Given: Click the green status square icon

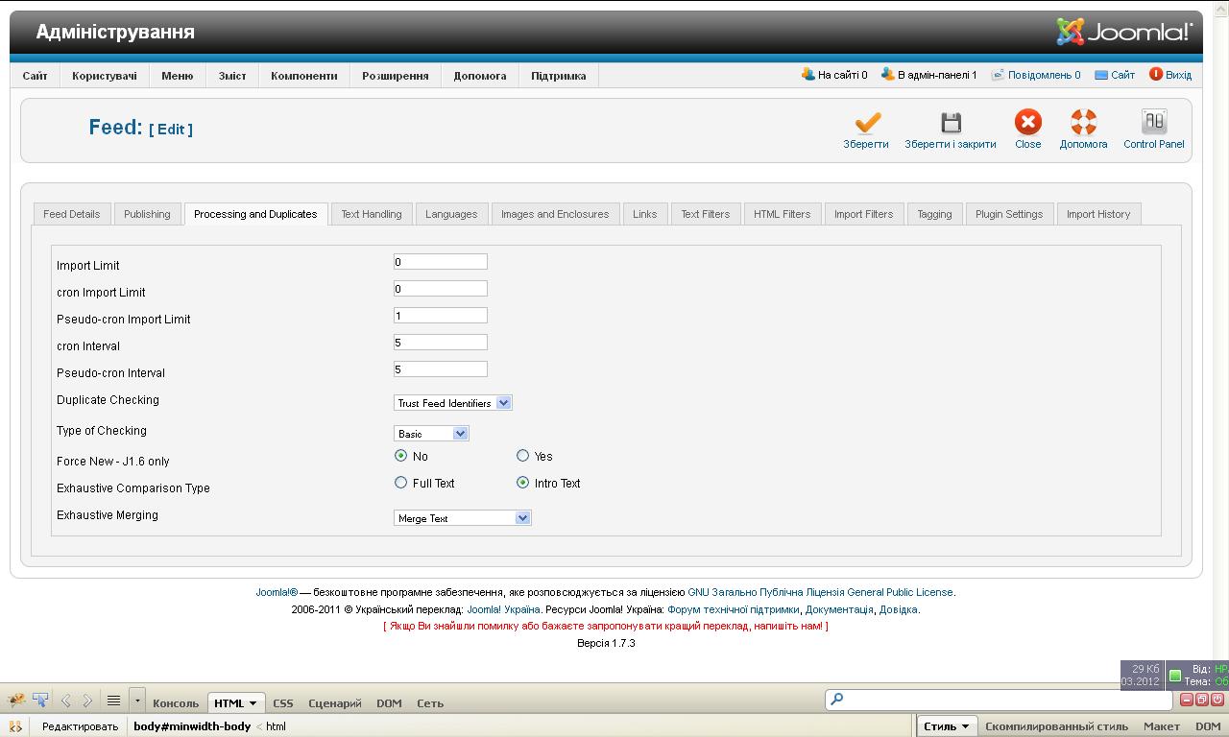Looking at the screenshot, I should 1174,676.
